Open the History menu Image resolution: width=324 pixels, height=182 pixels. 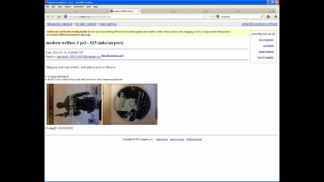pos(68,7)
